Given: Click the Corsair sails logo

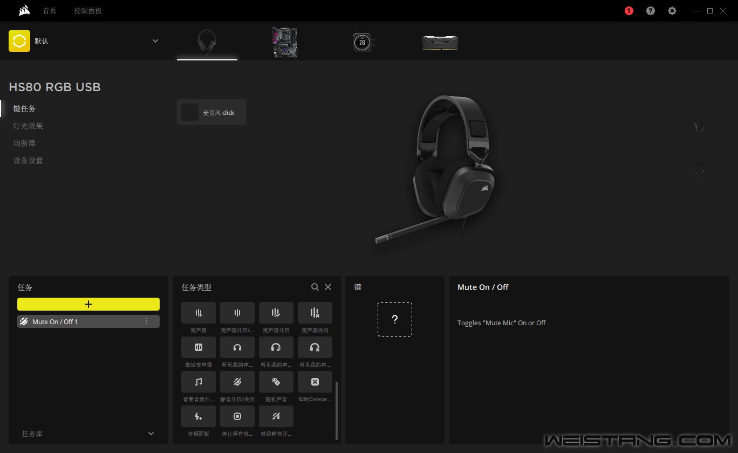Looking at the screenshot, I should (24, 11).
